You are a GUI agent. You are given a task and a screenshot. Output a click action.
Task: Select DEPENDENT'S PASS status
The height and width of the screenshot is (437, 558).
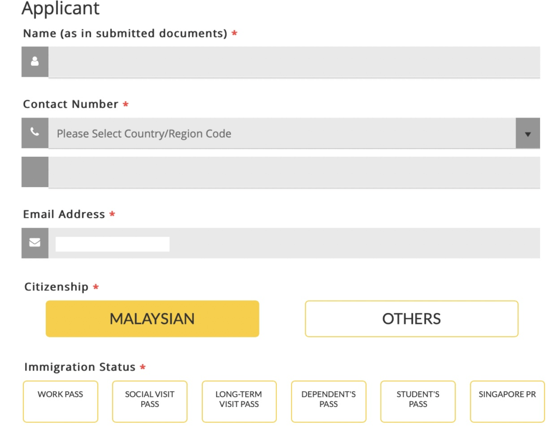329,401
